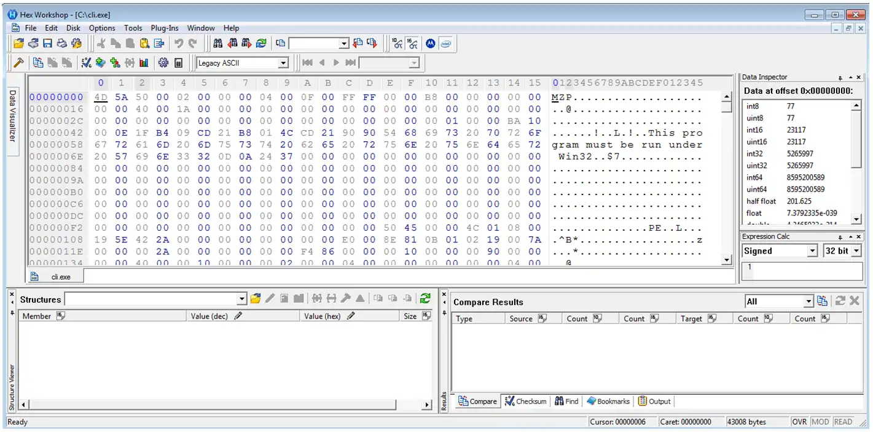Click the Structures horizontal scrollbar right arrow

(427, 405)
